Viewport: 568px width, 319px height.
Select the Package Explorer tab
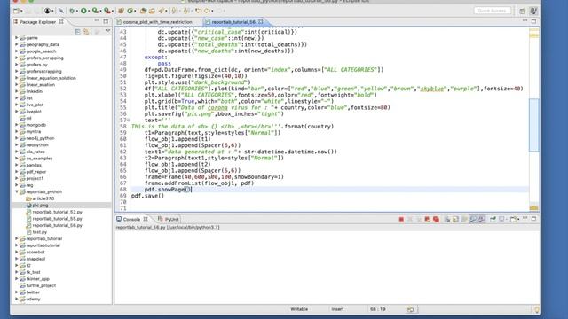click(x=37, y=22)
